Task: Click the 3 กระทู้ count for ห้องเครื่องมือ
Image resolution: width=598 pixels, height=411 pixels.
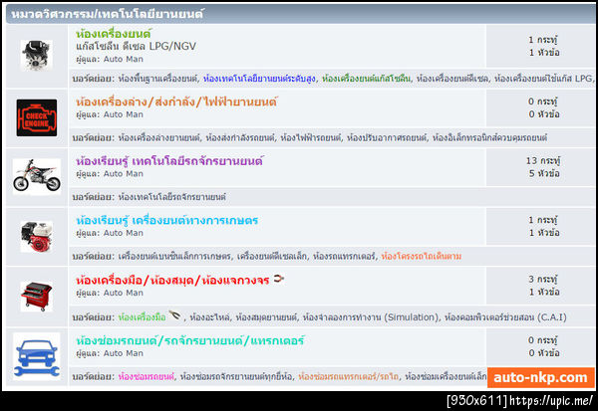Action: pos(543,280)
